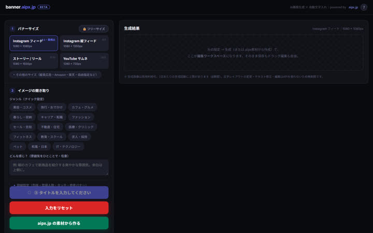
Task: Select the Instagram フィード 1080×1080 size
Action: click(34, 43)
